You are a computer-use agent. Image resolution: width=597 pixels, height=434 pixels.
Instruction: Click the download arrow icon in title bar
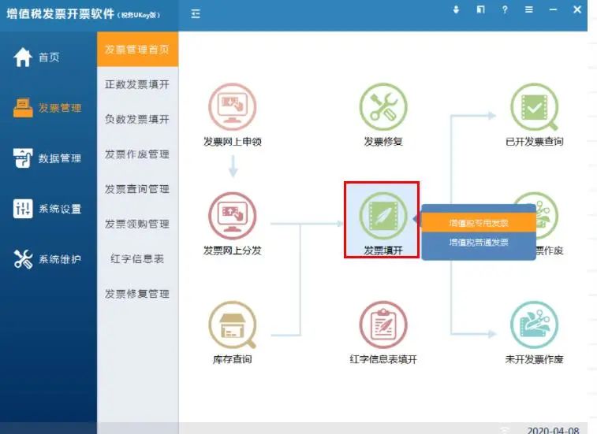(x=456, y=9)
